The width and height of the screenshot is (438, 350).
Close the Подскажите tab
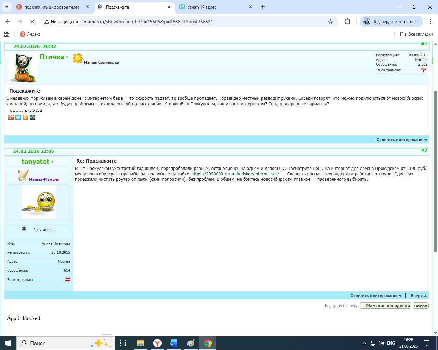click(169, 7)
